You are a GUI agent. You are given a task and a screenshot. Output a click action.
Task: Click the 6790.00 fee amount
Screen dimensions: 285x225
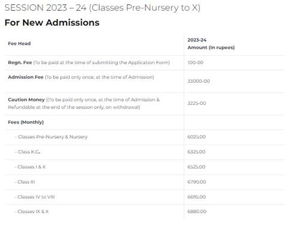coord(197,182)
